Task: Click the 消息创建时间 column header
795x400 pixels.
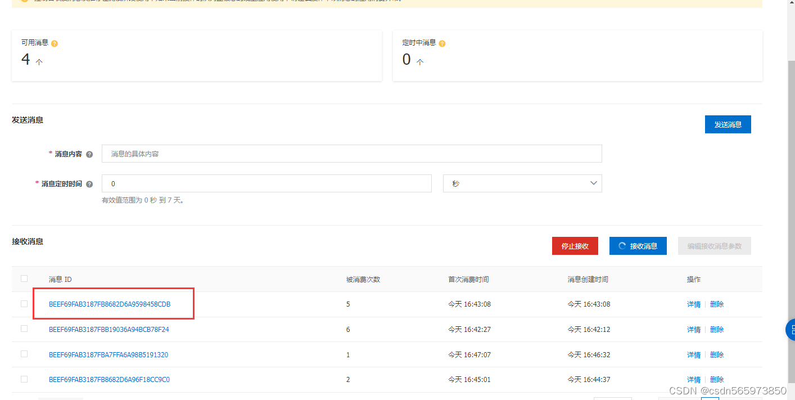Action: (x=588, y=280)
